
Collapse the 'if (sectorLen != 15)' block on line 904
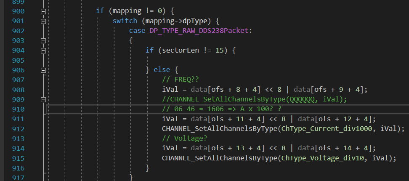[43, 51]
